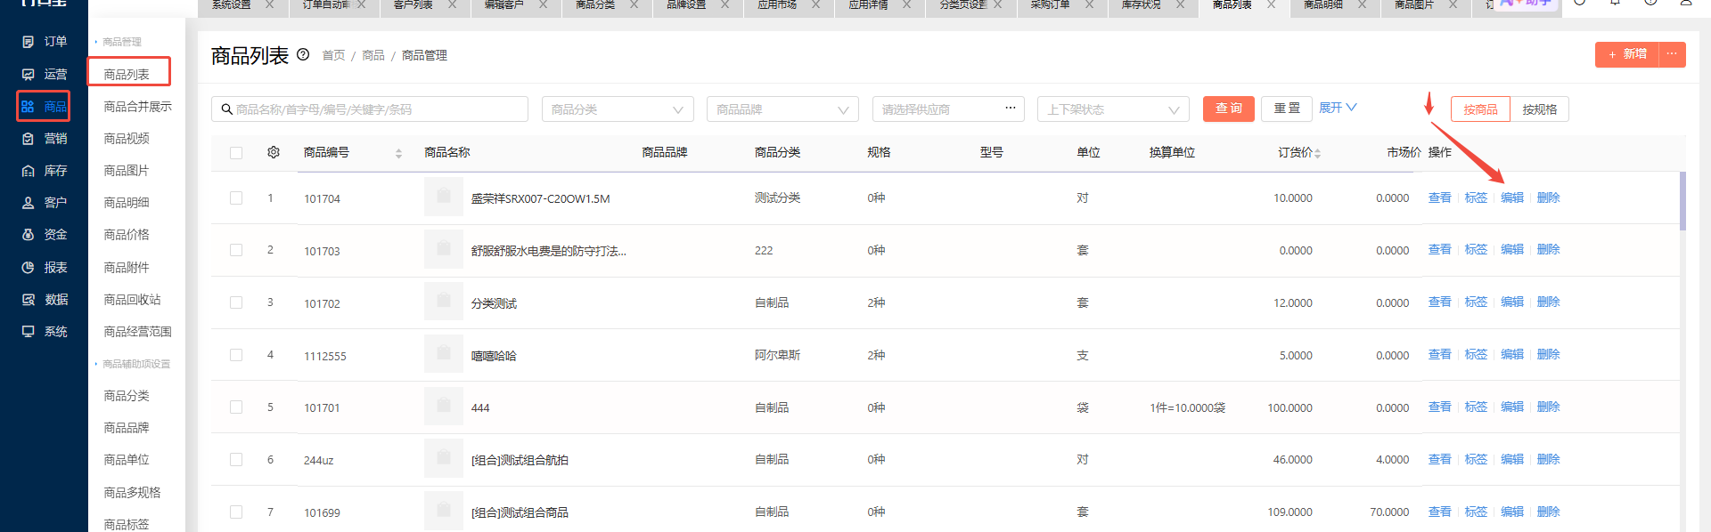Open 商品合并展示 in the submenu
Viewport: 1711px width, 532px height.
coord(137,107)
